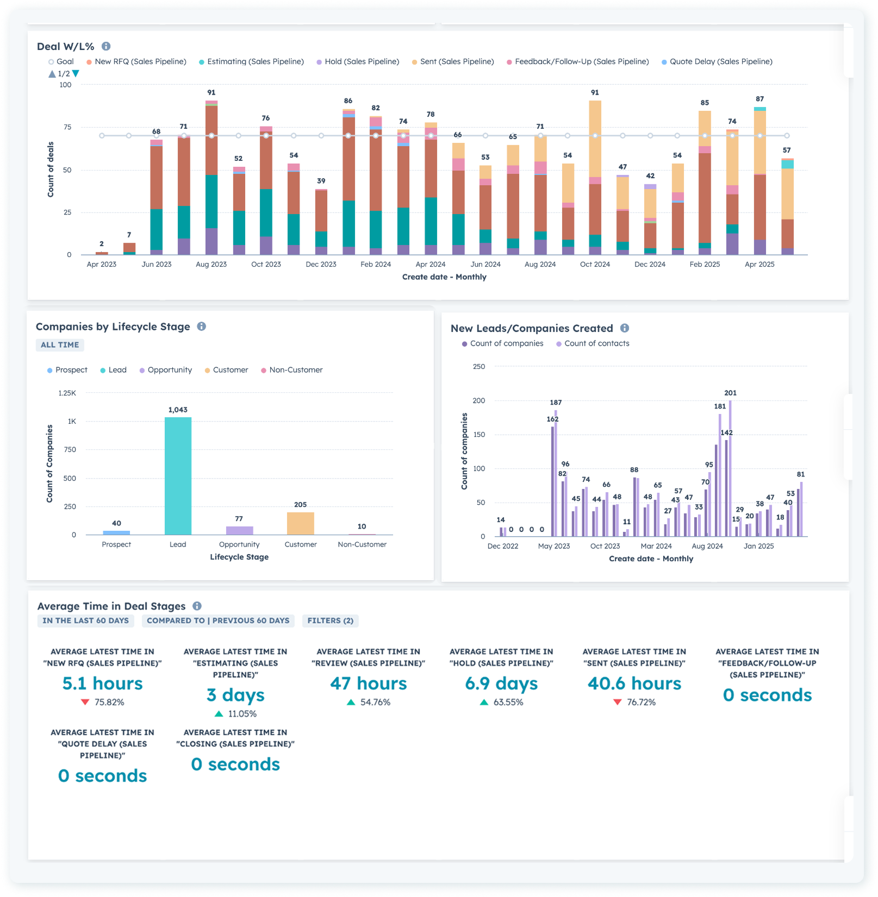Click 0 seconds under Closing
The image size is (878, 897).
(235, 764)
